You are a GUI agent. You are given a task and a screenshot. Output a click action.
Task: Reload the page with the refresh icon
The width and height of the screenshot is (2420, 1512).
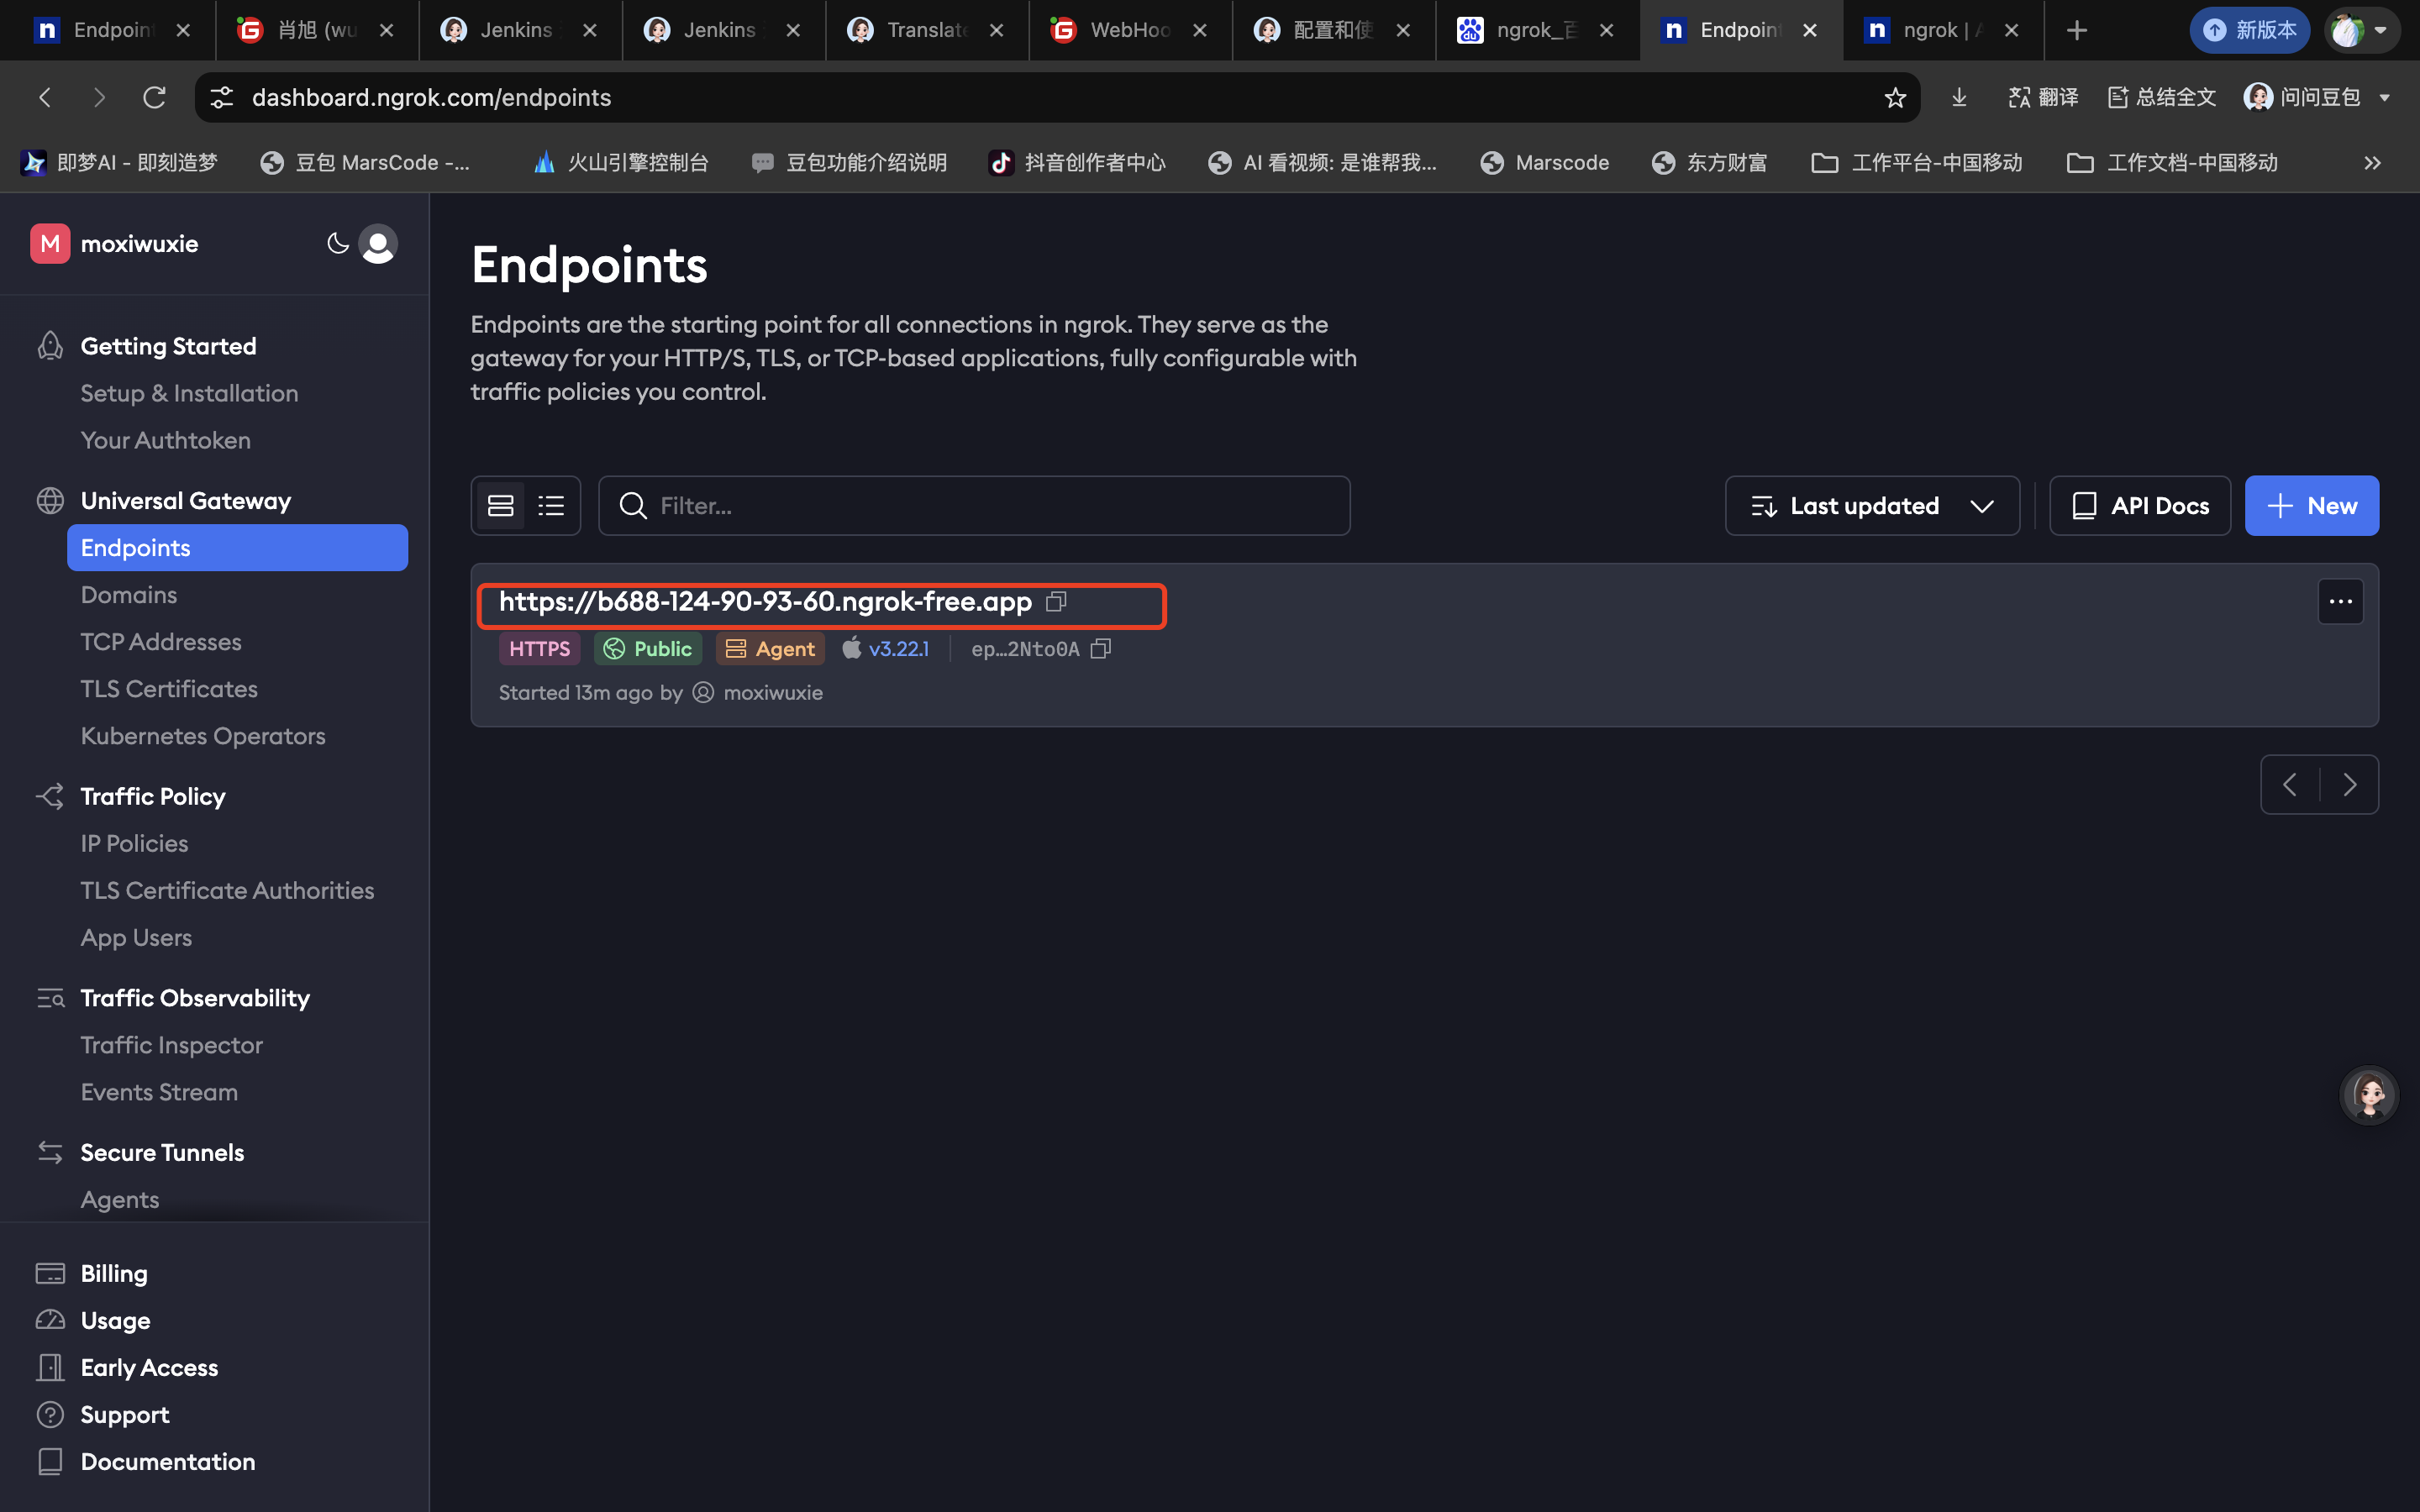(154, 97)
